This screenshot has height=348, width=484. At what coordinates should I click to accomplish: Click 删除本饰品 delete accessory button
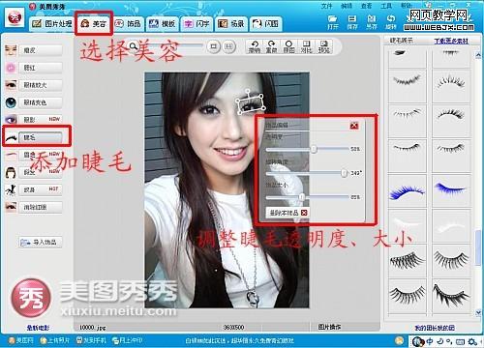tap(287, 213)
